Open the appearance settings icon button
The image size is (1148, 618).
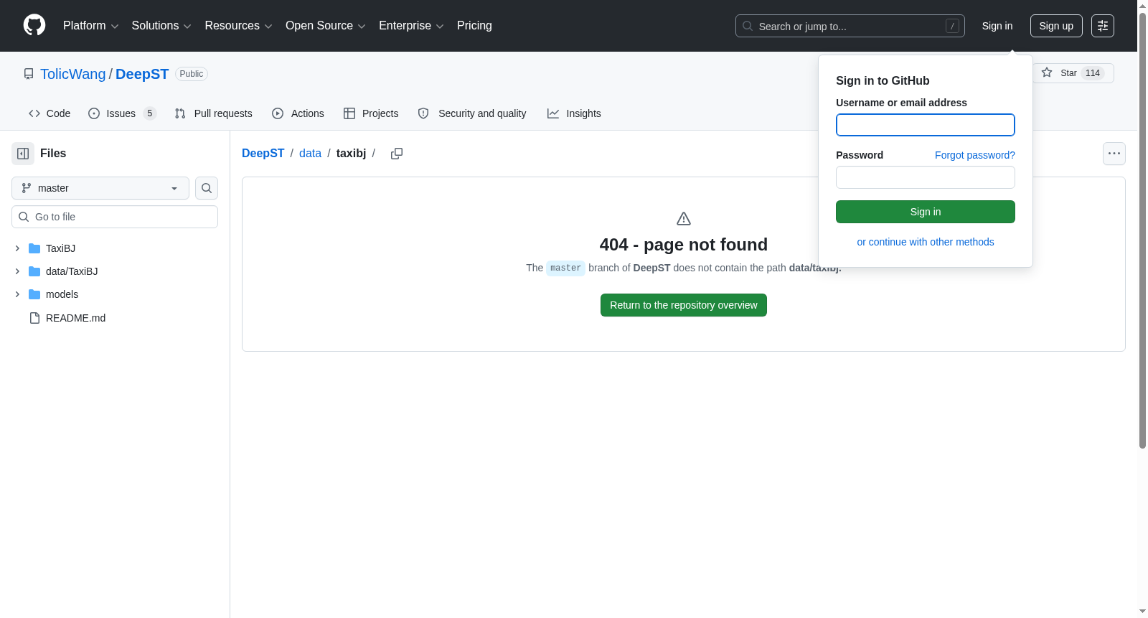(1103, 26)
